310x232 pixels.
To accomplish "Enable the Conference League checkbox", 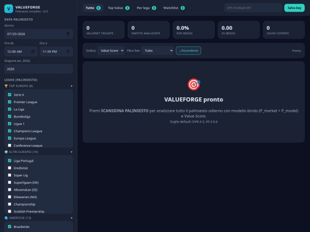I will coord(10,146).
